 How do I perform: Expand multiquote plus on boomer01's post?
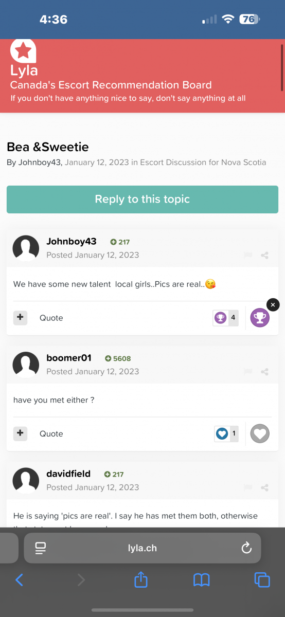(x=20, y=433)
